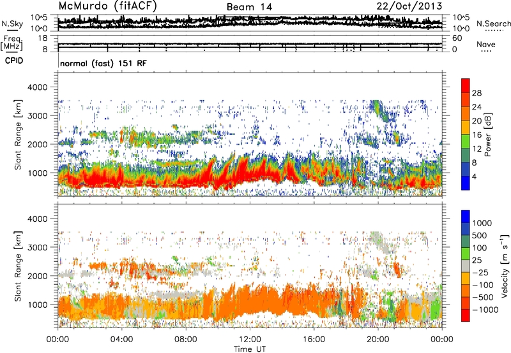Click the Power [dB] colorbar label
This screenshot has width=511, height=353.
(x=487, y=134)
